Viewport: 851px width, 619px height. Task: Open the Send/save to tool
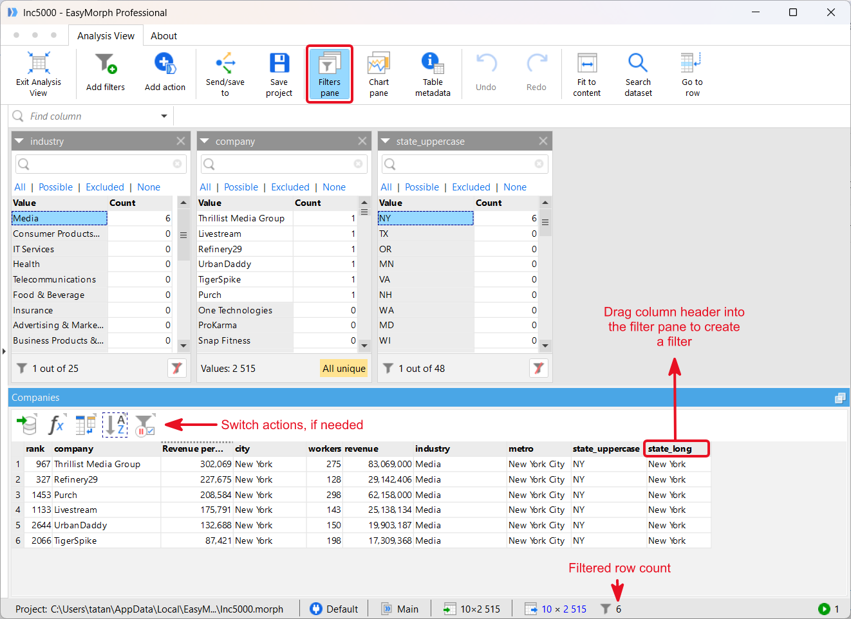pos(225,63)
